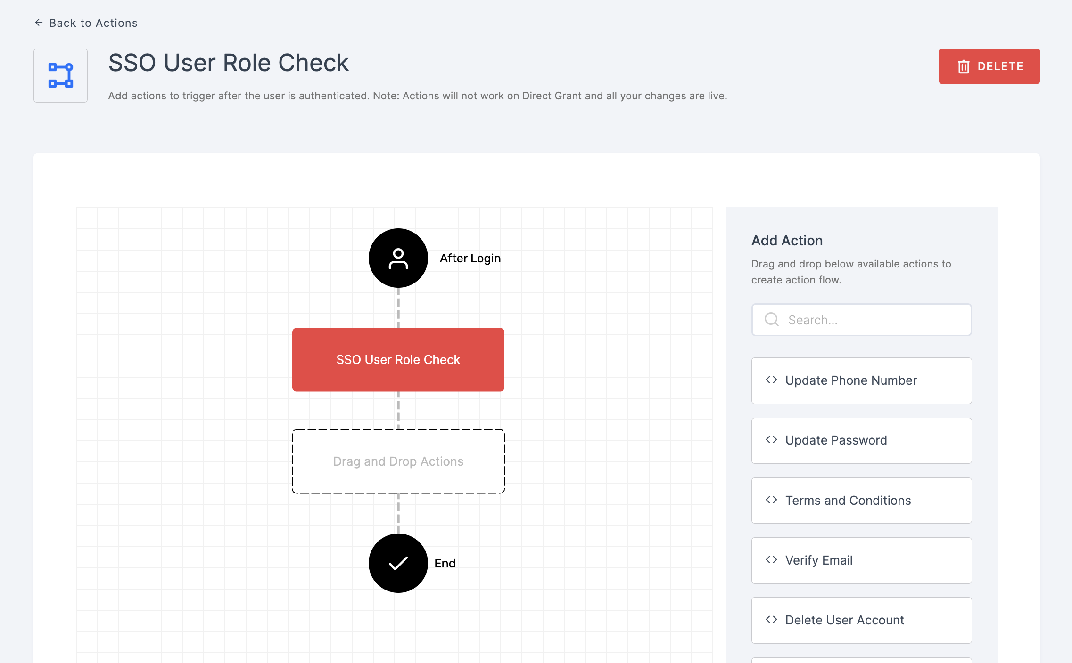Expand the Verify Email action entry
The image size is (1072, 663).
point(861,559)
